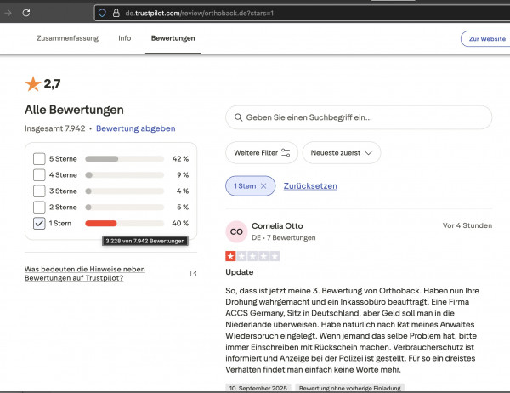This screenshot has height=393, width=510.
Task: Reload the page with the refresh icon
Action: tap(26, 13)
